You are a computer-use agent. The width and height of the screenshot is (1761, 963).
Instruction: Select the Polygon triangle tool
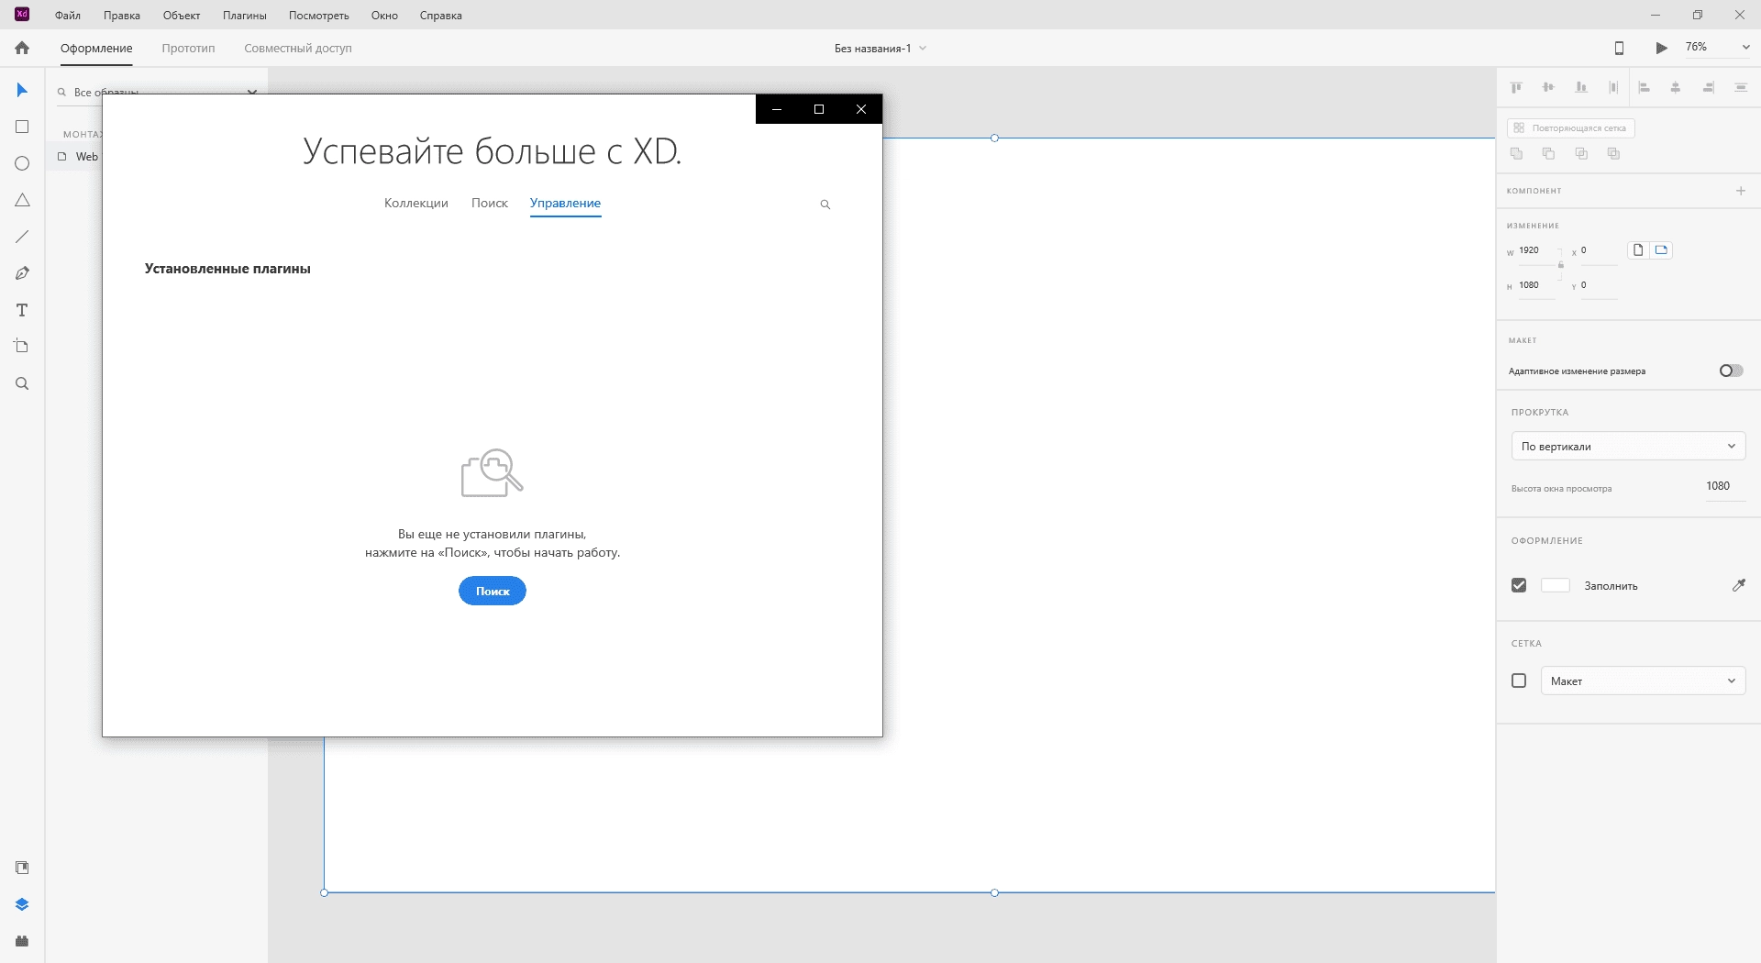[x=22, y=200]
